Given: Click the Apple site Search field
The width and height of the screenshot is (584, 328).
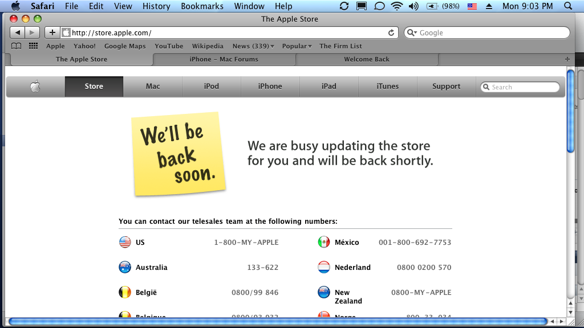Looking at the screenshot, I should (x=520, y=87).
